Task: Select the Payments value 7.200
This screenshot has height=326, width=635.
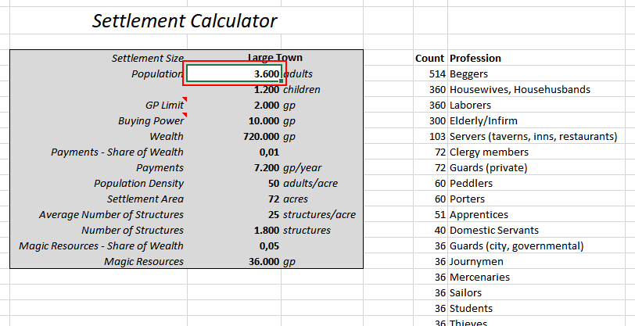Action: [x=235, y=167]
